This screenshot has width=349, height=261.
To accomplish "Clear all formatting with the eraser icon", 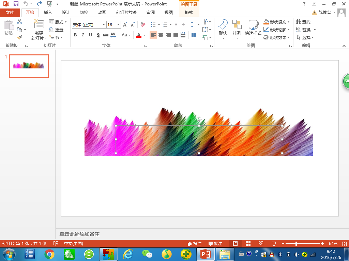I will 143,24.
